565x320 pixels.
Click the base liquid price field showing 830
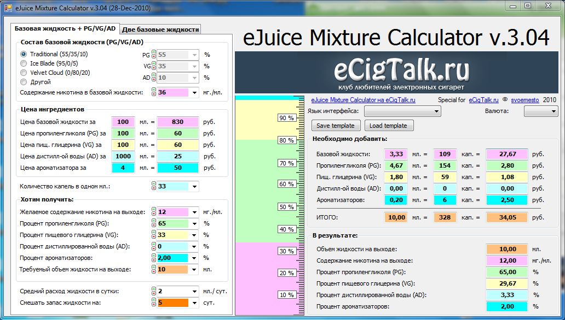[x=177, y=122]
